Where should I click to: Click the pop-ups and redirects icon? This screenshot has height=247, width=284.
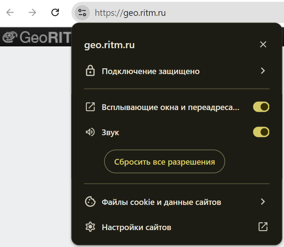(x=90, y=107)
